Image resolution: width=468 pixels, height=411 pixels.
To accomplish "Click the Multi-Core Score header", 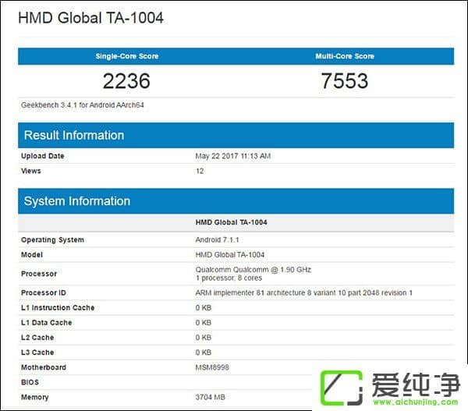I will (345, 56).
